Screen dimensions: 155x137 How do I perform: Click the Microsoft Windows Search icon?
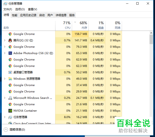(x=10, y=98)
